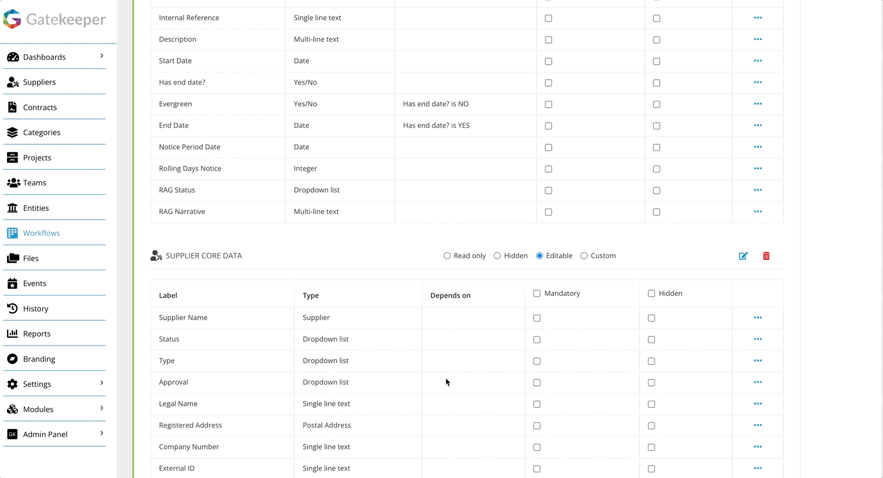Expand the Admin Panel chevron
The width and height of the screenshot is (883, 478).
click(x=102, y=433)
